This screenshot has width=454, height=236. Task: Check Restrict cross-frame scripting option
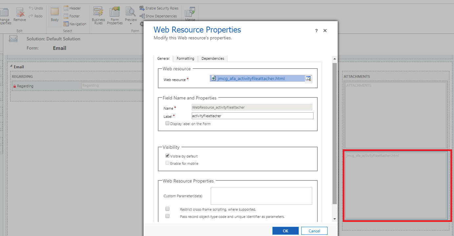coord(167,209)
